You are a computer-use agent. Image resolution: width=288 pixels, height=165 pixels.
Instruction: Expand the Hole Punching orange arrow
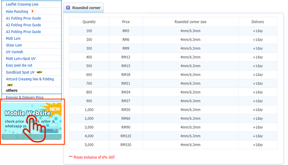[33, 11]
